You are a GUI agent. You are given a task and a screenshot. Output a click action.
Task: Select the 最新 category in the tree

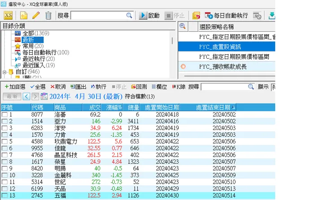tap(29, 39)
